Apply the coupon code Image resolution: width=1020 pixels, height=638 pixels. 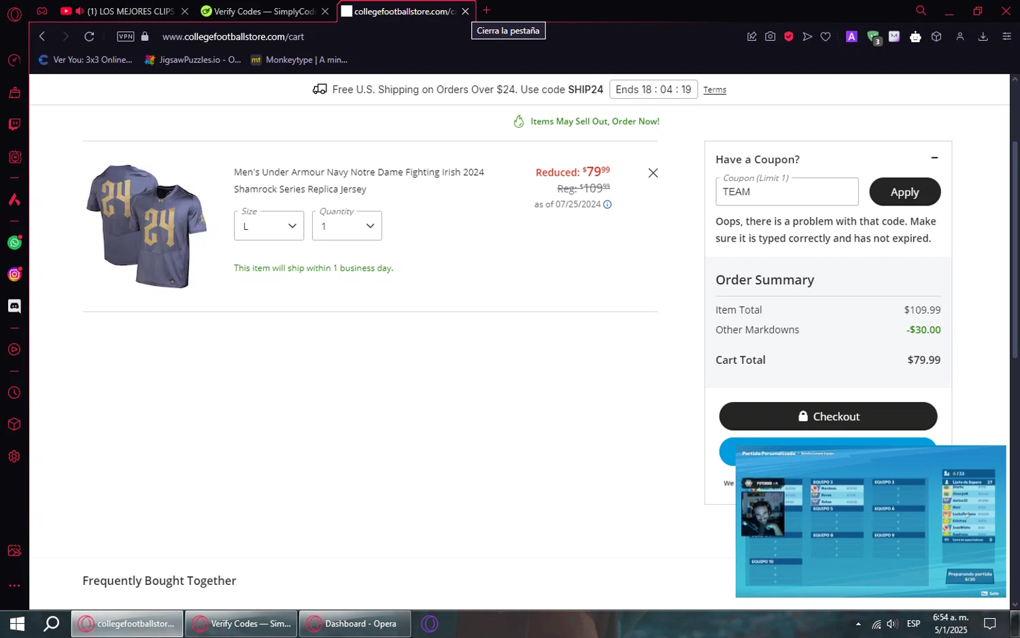pyautogui.click(x=904, y=192)
